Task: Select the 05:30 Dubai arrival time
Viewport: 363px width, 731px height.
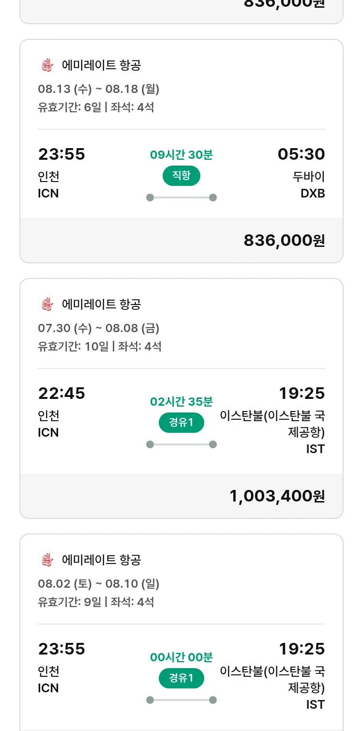Action: pos(301,154)
